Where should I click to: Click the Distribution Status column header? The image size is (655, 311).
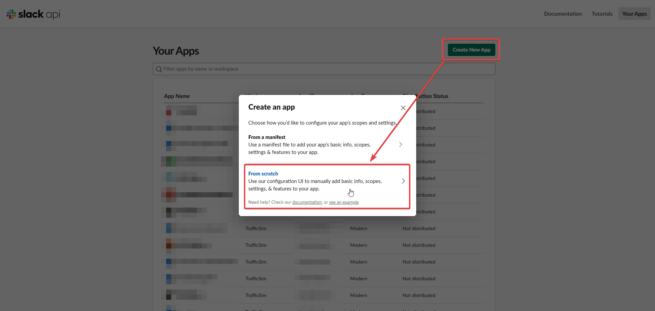tap(433, 96)
